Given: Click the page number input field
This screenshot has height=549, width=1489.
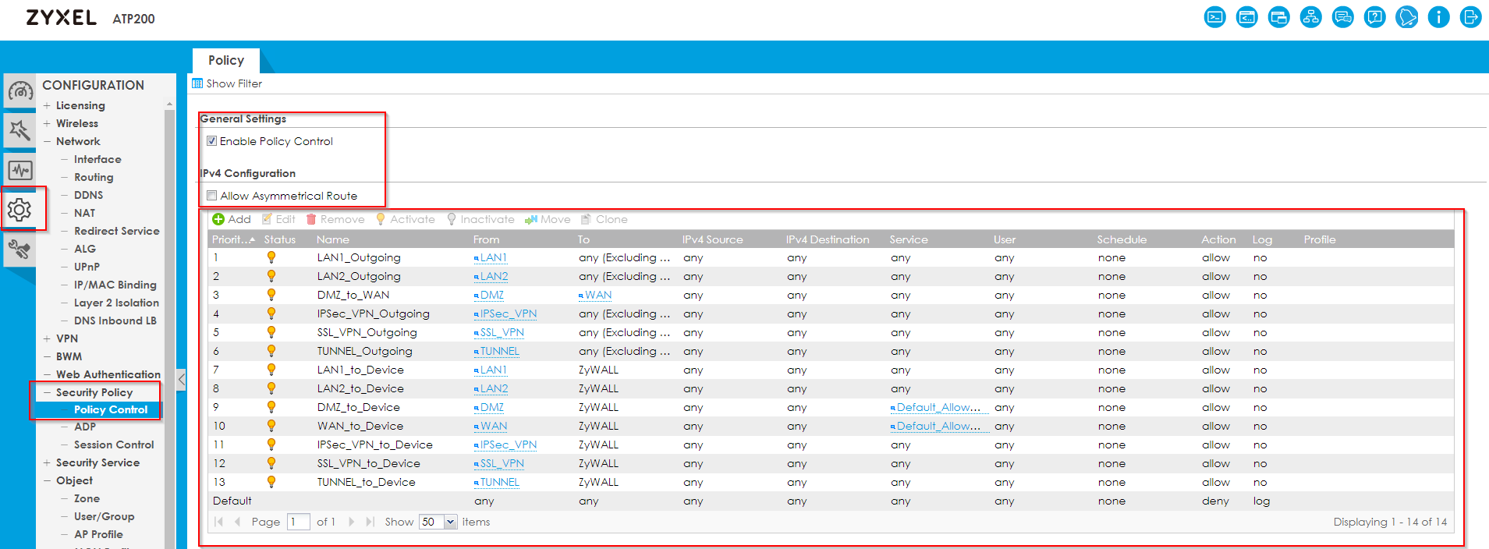Looking at the screenshot, I should pos(298,522).
